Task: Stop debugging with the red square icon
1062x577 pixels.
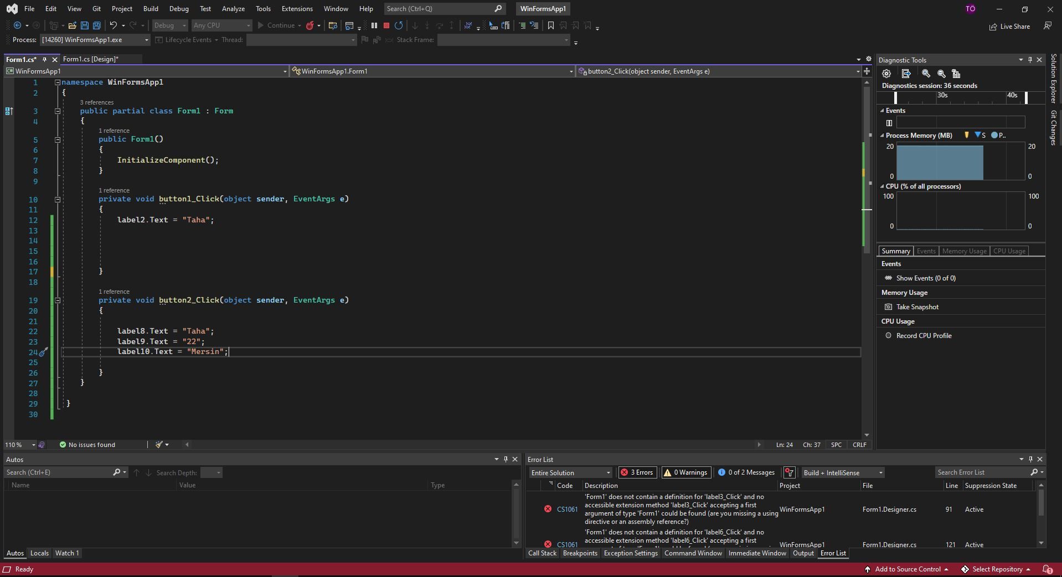Action: point(386,25)
